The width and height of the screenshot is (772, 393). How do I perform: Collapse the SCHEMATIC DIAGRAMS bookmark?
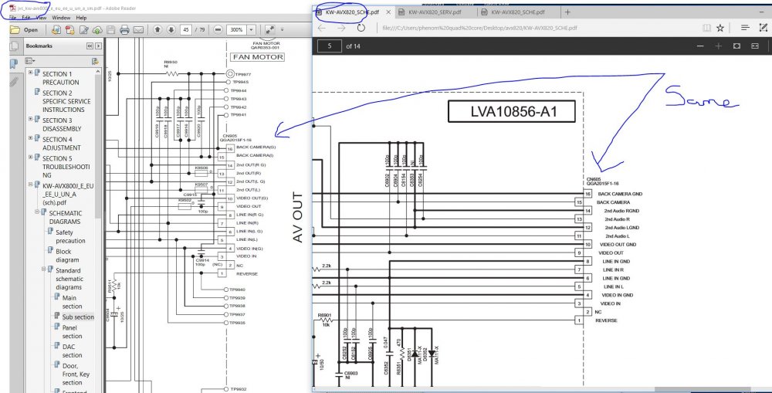(x=37, y=212)
